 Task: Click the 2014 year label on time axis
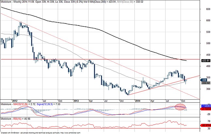pos(137,101)
